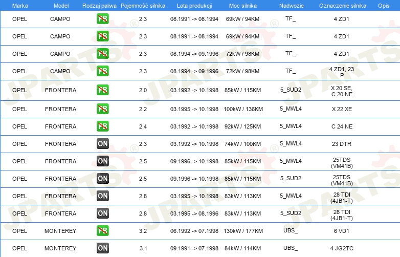The image size is (400, 257).
Task: Click the Opis column header
Action: tap(384, 6)
